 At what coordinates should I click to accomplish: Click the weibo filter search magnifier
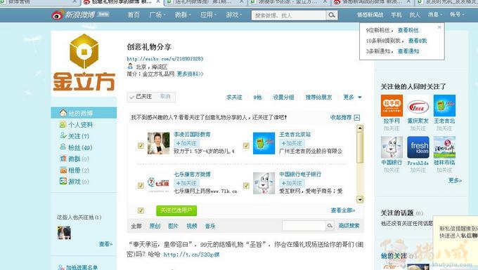click(x=330, y=226)
